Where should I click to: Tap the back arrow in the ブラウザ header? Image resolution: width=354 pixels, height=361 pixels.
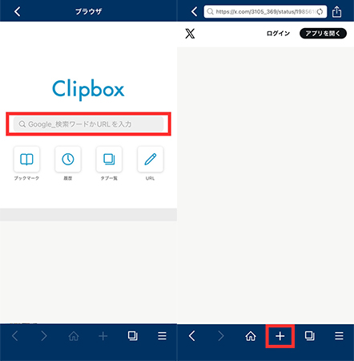18,11
